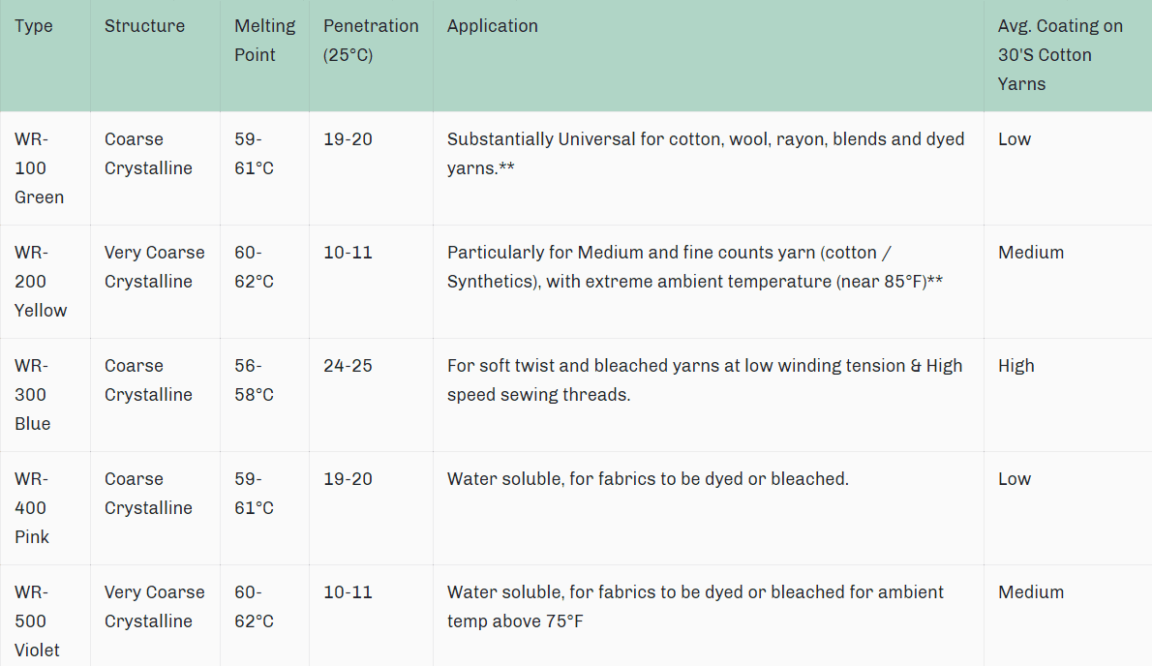Click the Application column header
Image resolution: width=1152 pixels, height=666 pixels.
(492, 26)
